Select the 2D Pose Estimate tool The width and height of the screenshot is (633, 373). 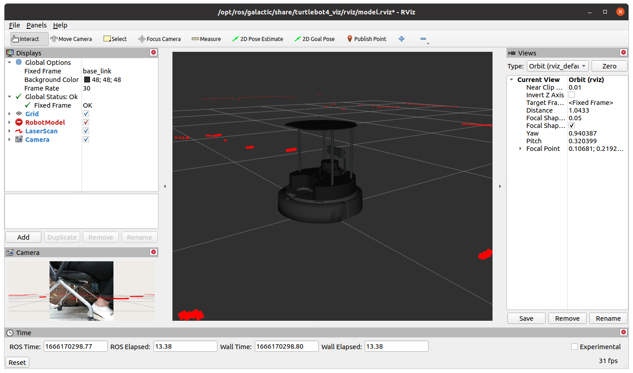click(x=258, y=39)
